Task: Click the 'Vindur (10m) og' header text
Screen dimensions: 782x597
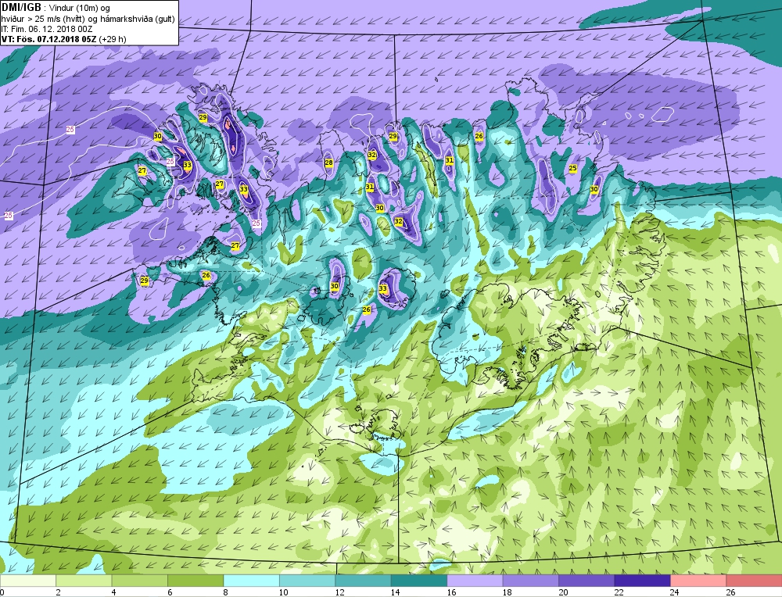Action: pos(81,8)
